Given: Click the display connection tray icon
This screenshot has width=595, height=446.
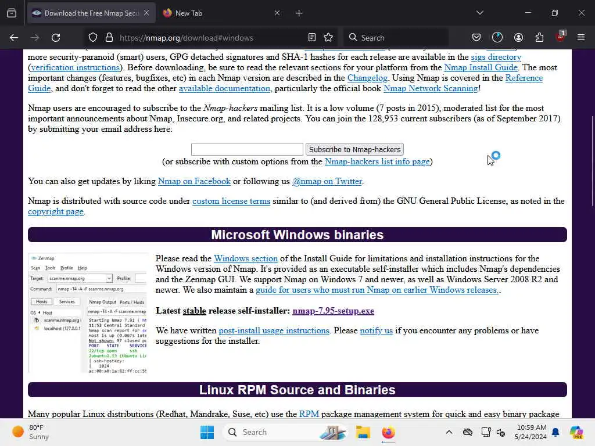Looking at the screenshot, I should pos(486,432).
